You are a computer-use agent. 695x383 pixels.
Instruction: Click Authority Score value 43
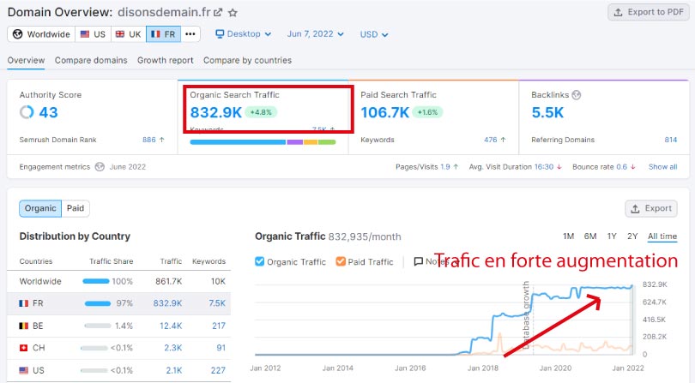(48, 112)
